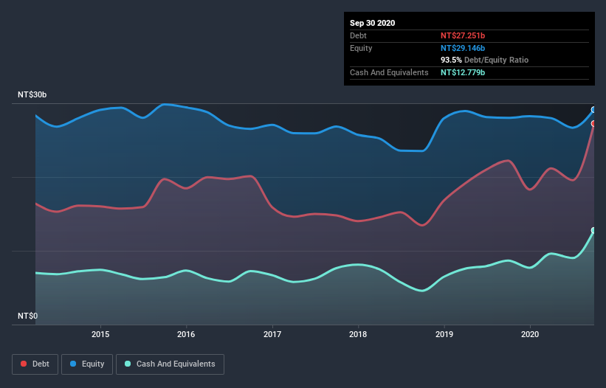This screenshot has height=388, width=606.
Task: Click the teal Cash endpoint marker
Action: [x=593, y=230]
